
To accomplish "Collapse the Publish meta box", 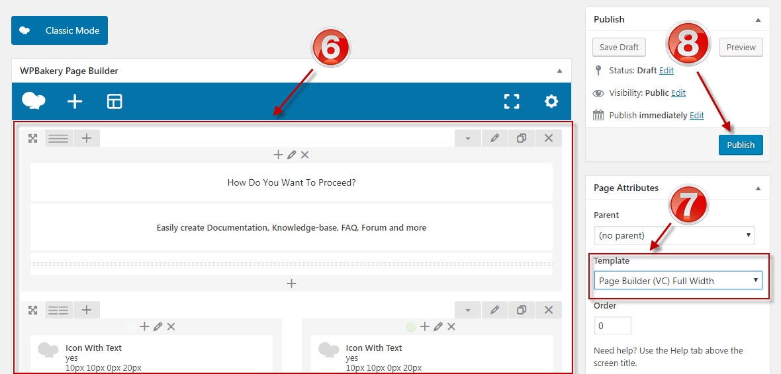I will click(x=758, y=20).
